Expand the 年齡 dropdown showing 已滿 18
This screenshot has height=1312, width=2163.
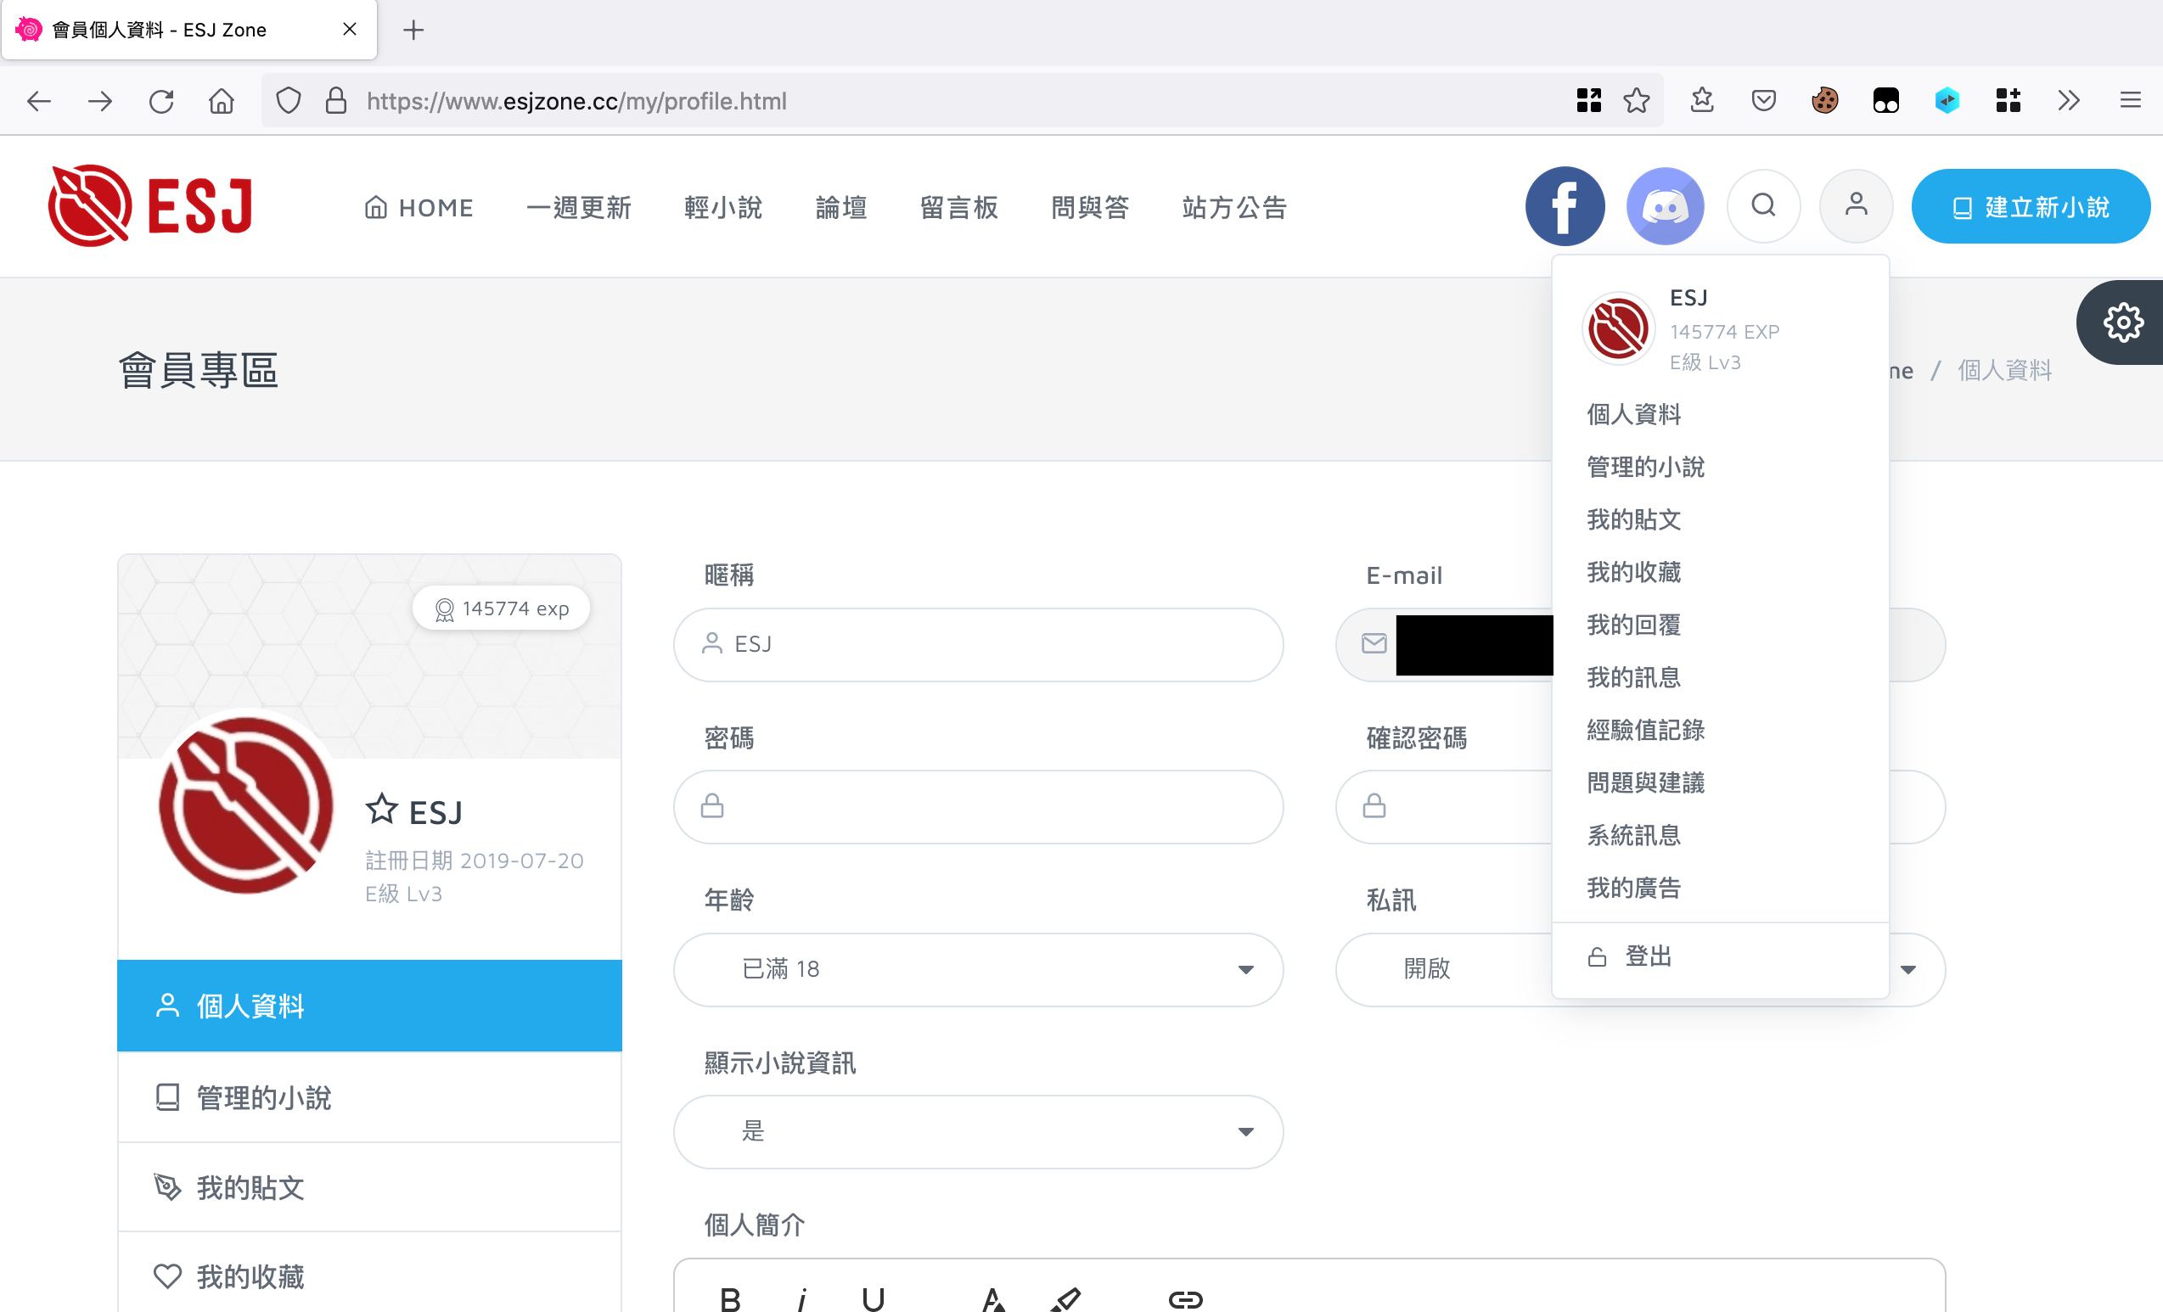978,969
